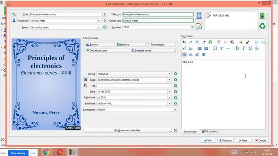Open the Date calendar dropdown
278x156 pixels.
(169, 91)
